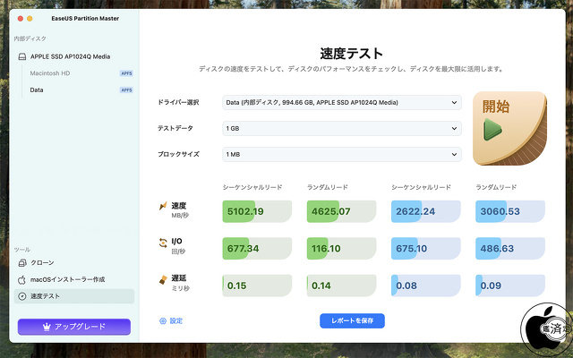Click the アップグレード button
This screenshot has width=573, height=358.
coord(74,327)
